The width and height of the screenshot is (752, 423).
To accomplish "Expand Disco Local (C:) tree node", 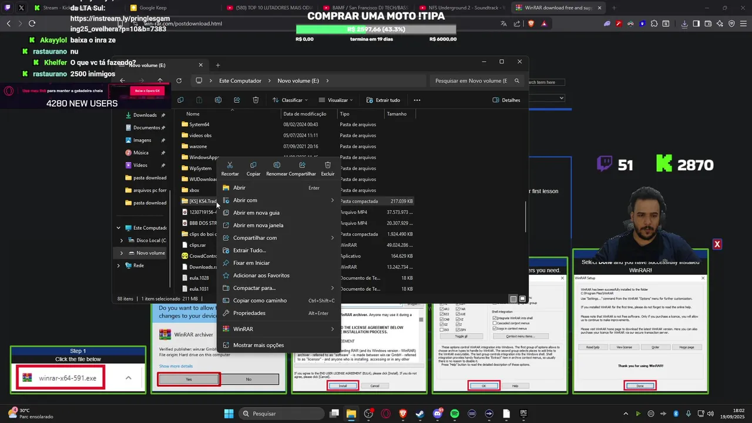I will point(122,240).
